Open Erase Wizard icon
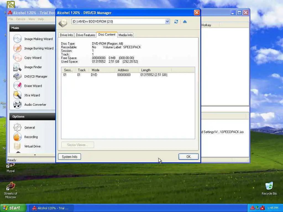This screenshot has height=212, width=283. pyautogui.click(x=17, y=86)
